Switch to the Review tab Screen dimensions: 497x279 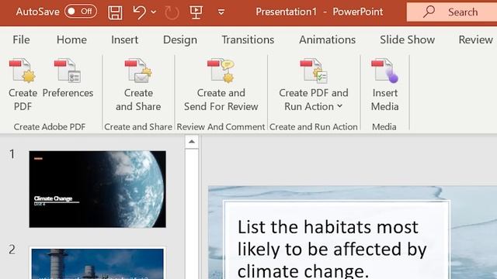(476, 40)
